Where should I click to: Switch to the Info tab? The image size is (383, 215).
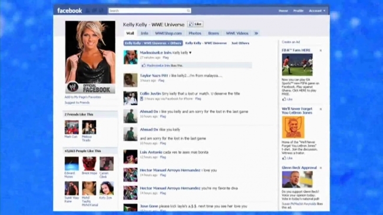tap(144, 33)
